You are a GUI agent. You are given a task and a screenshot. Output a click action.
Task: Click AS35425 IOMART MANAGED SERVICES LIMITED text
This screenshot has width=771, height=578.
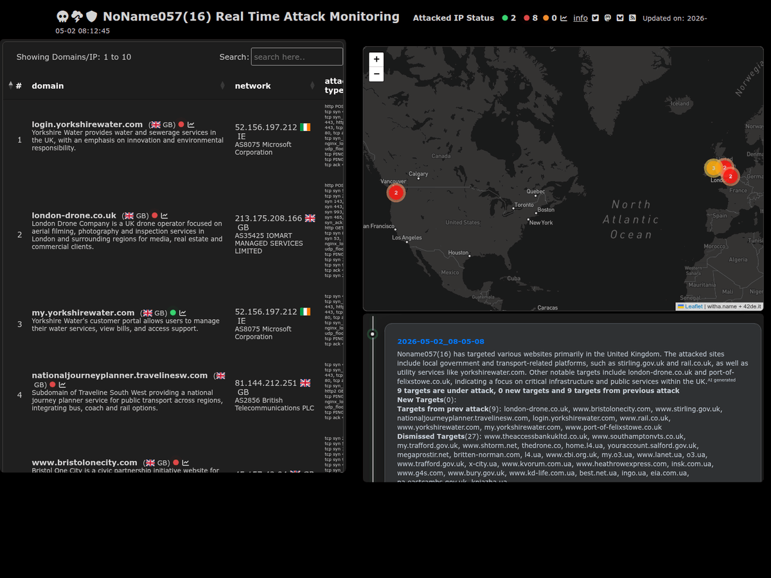point(269,243)
